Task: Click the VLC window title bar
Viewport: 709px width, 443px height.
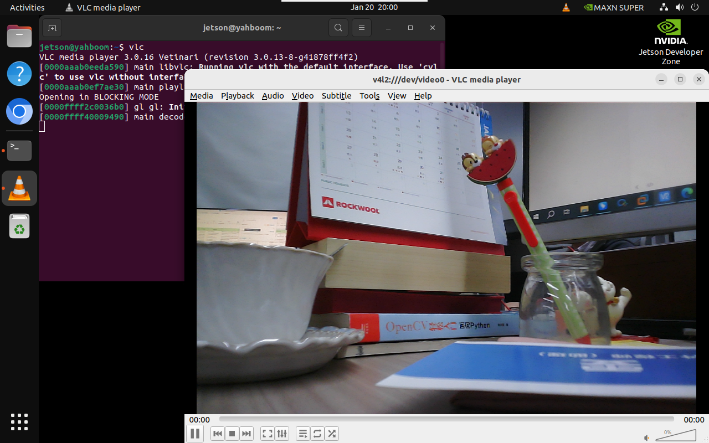Action: click(x=446, y=80)
